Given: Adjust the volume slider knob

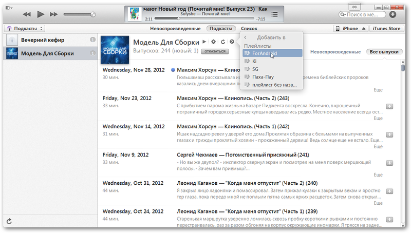Looking at the screenshot, I should coord(93,14).
